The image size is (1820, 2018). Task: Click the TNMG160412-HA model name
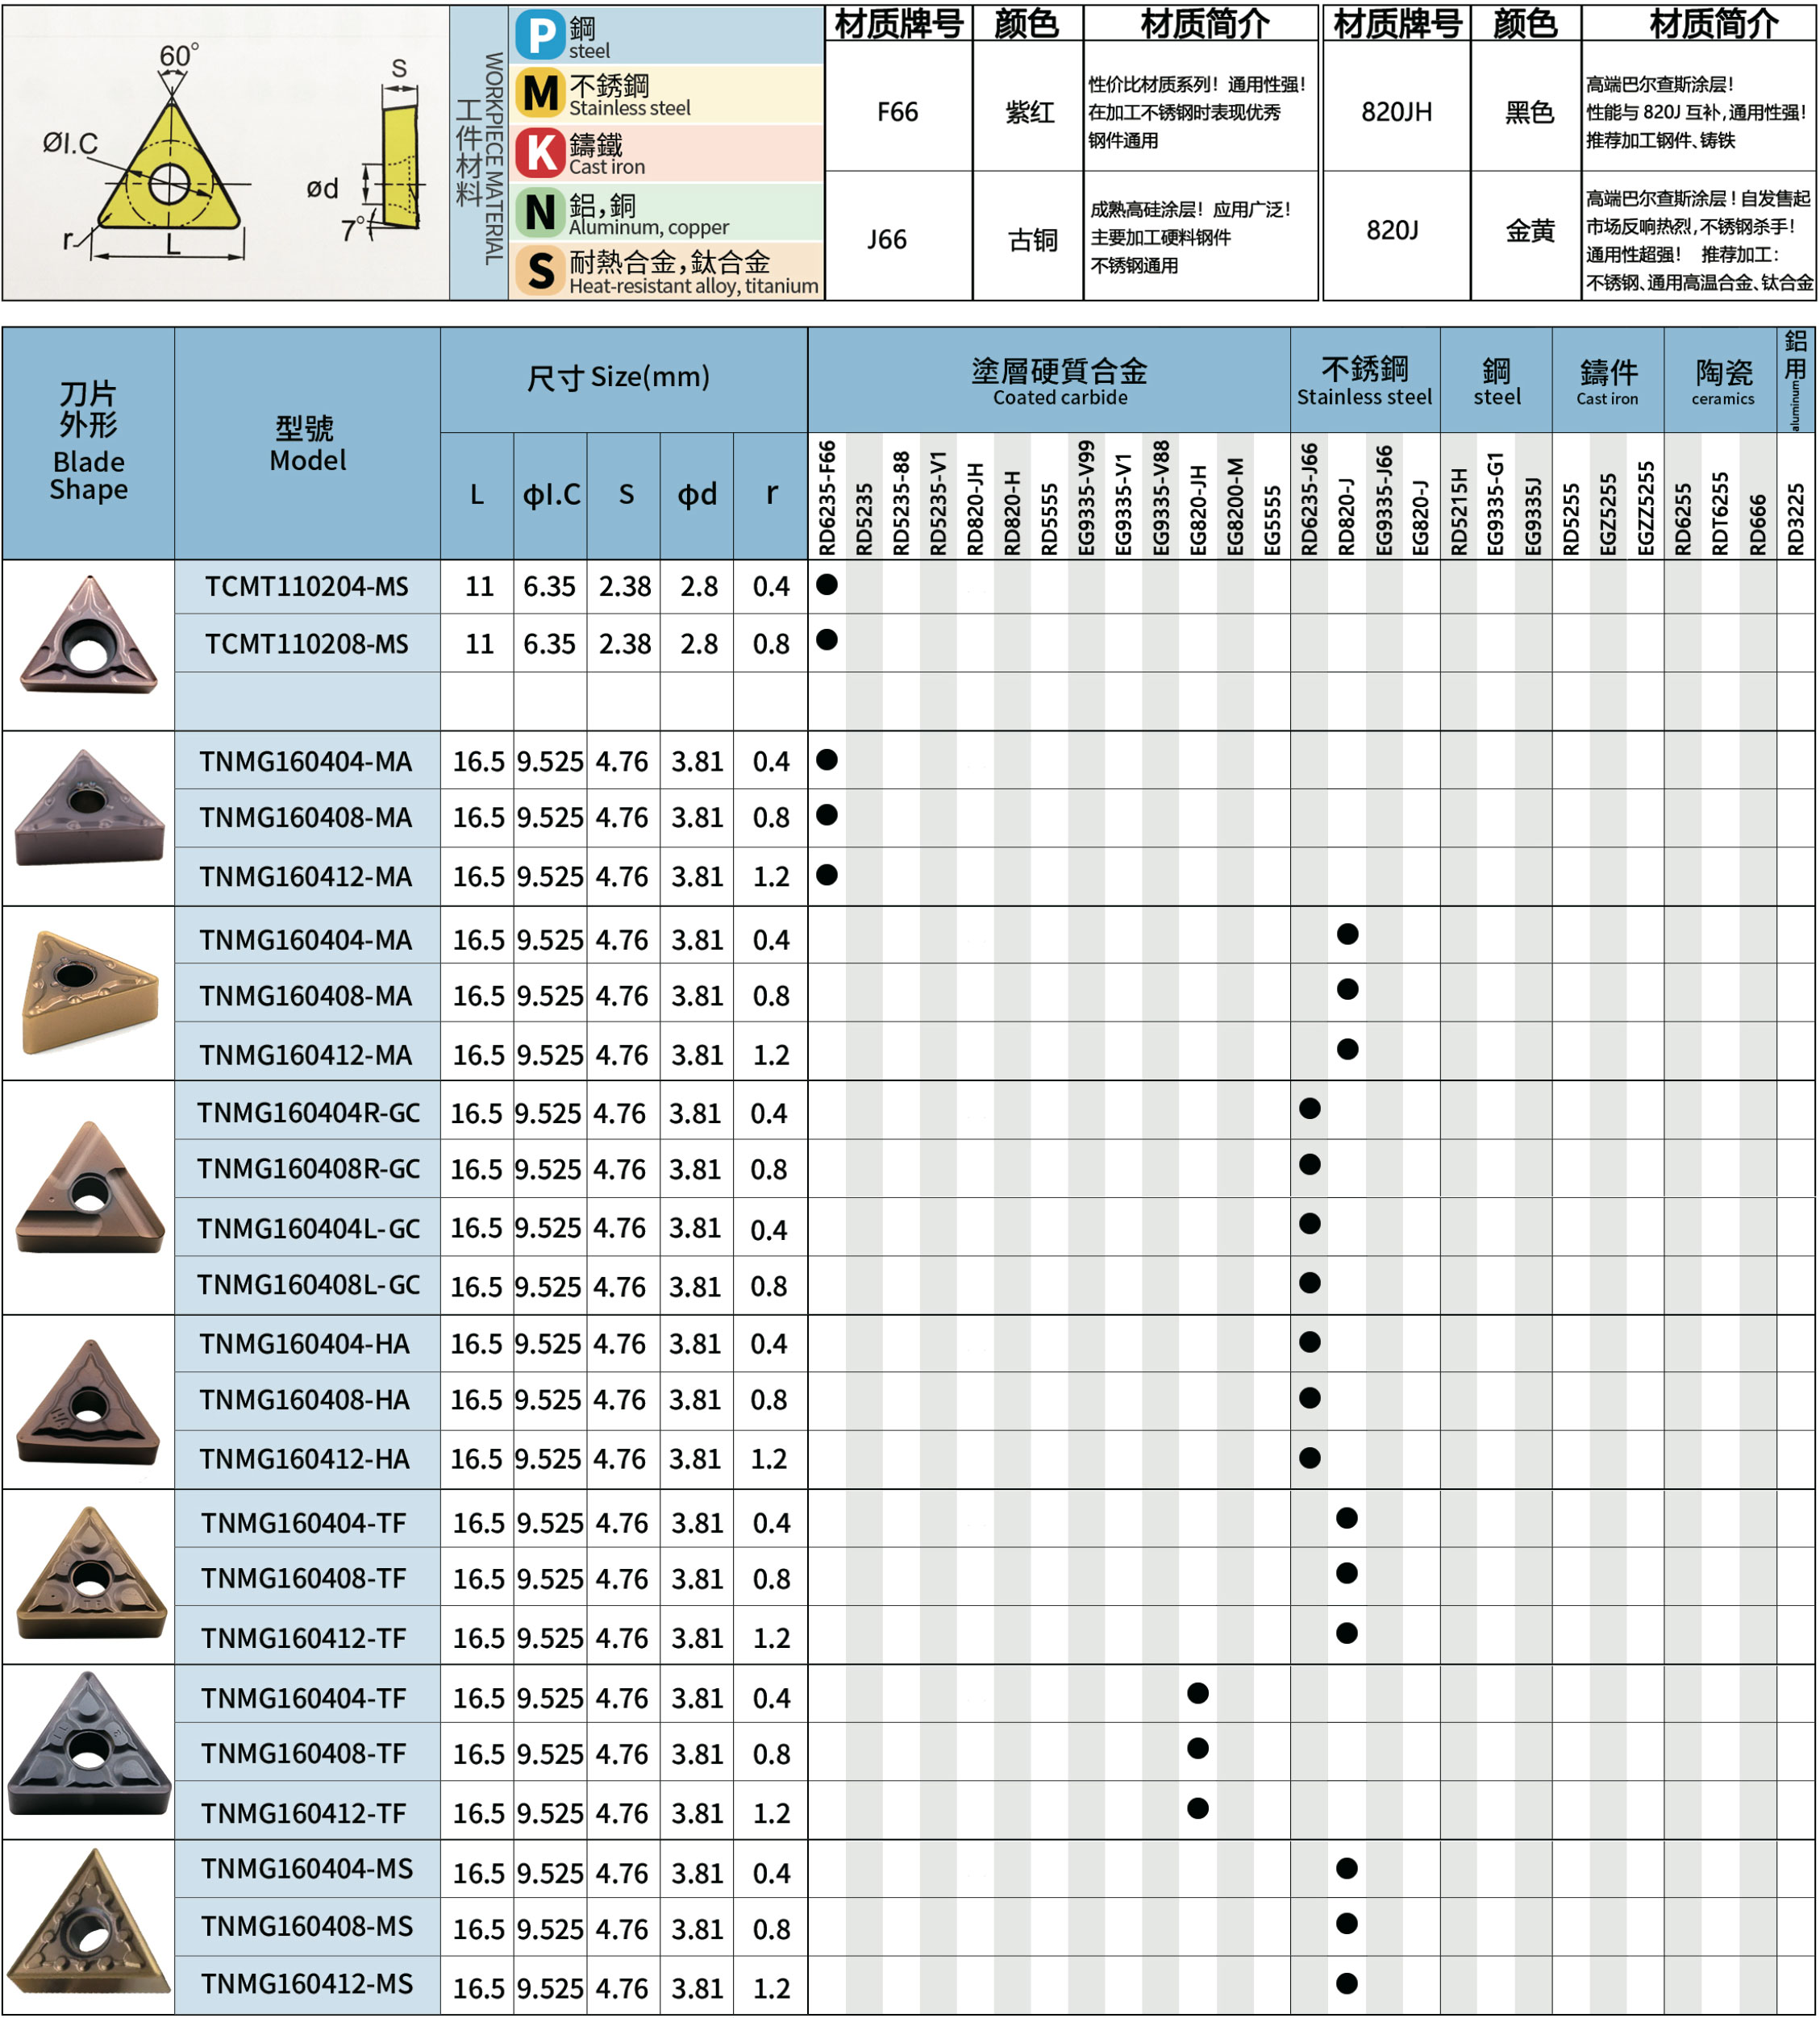pyautogui.click(x=305, y=1459)
